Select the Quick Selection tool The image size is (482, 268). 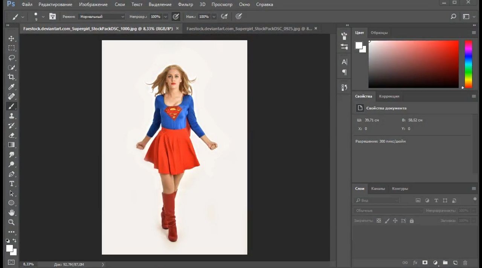(x=11, y=67)
